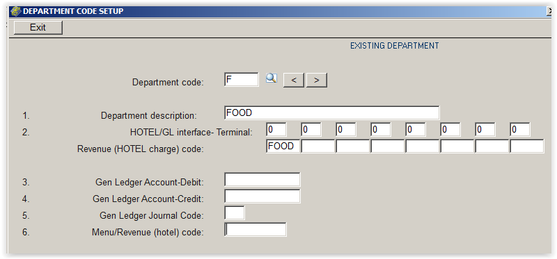Screen dimensions: 557x259
Task: Click the Menu/Revenue (hotel) code field
Action: [255, 229]
